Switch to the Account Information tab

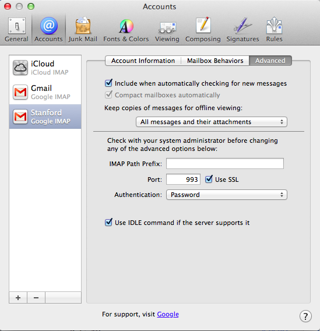pyautogui.click(x=143, y=61)
